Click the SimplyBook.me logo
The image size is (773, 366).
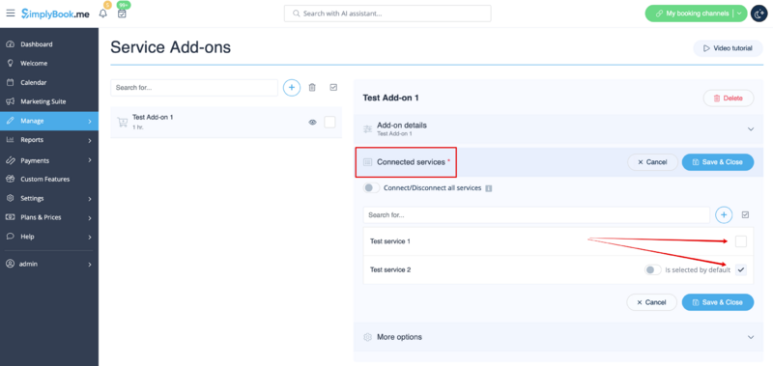pos(55,14)
